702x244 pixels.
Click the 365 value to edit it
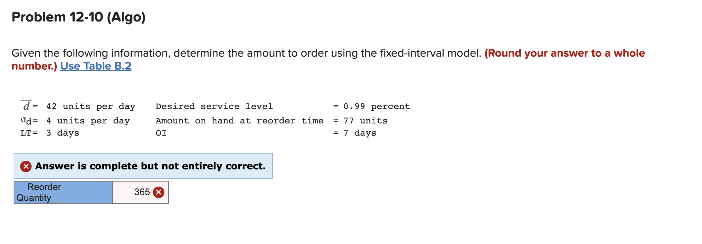point(142,192)
